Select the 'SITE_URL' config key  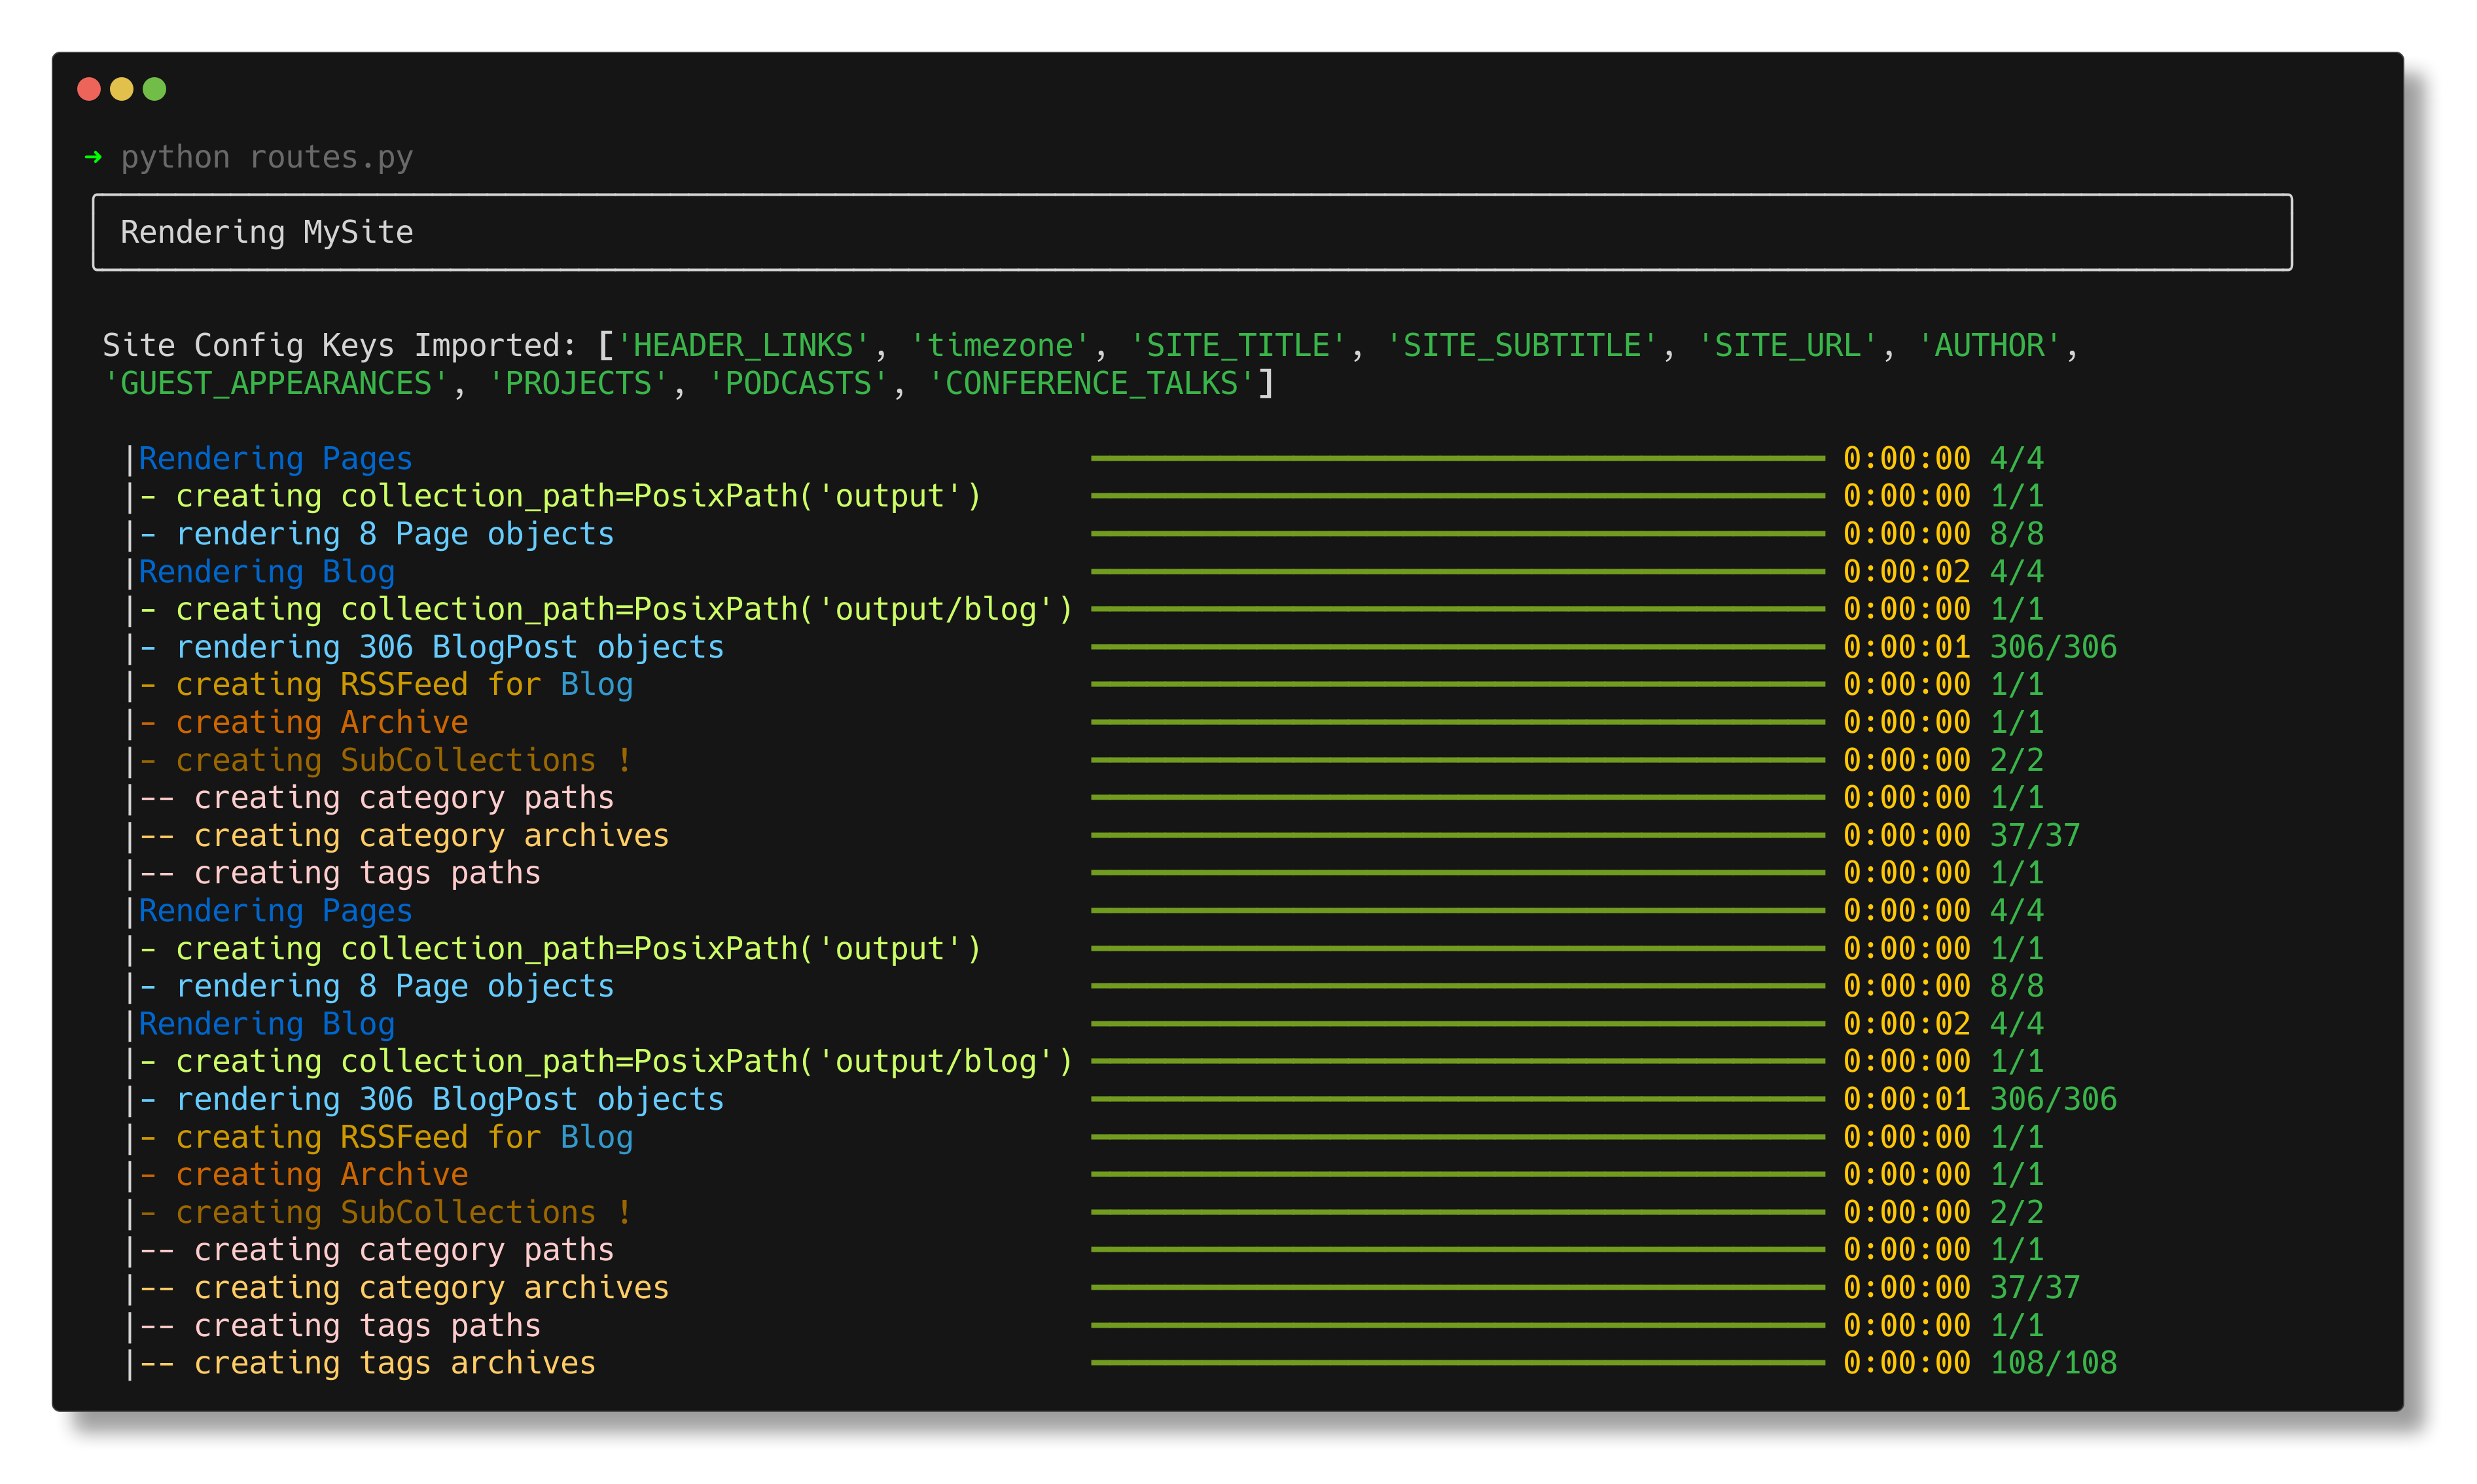click(1788, 345)
